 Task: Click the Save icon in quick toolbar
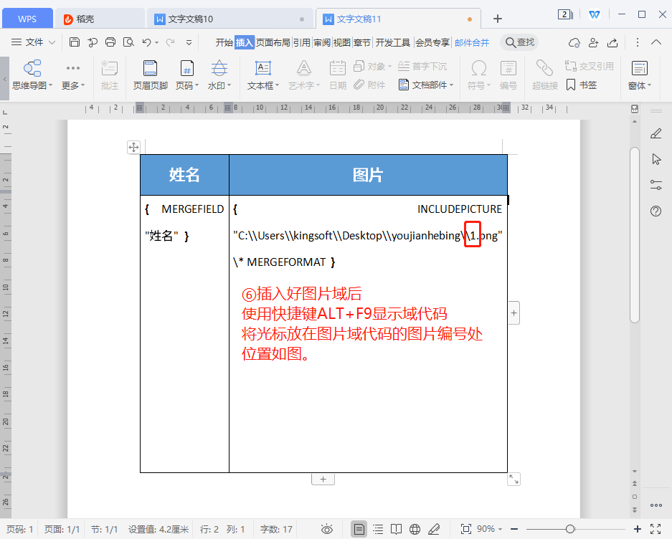tap(74, 42)
